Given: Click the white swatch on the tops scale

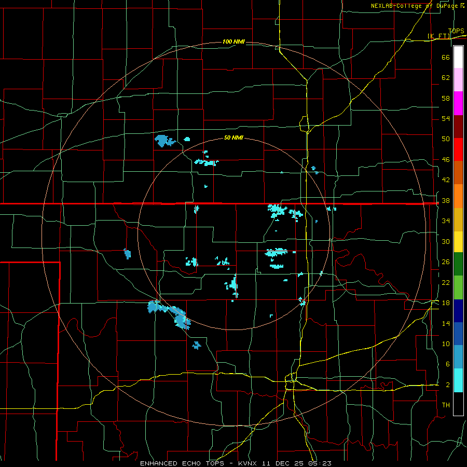Looking at the screenshot, I should 458,57.
